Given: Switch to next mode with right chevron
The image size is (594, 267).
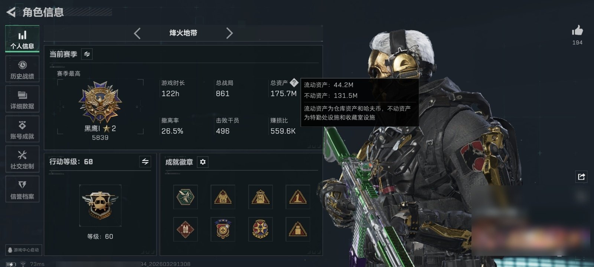Looking at the screenshot, I should 229,33.
